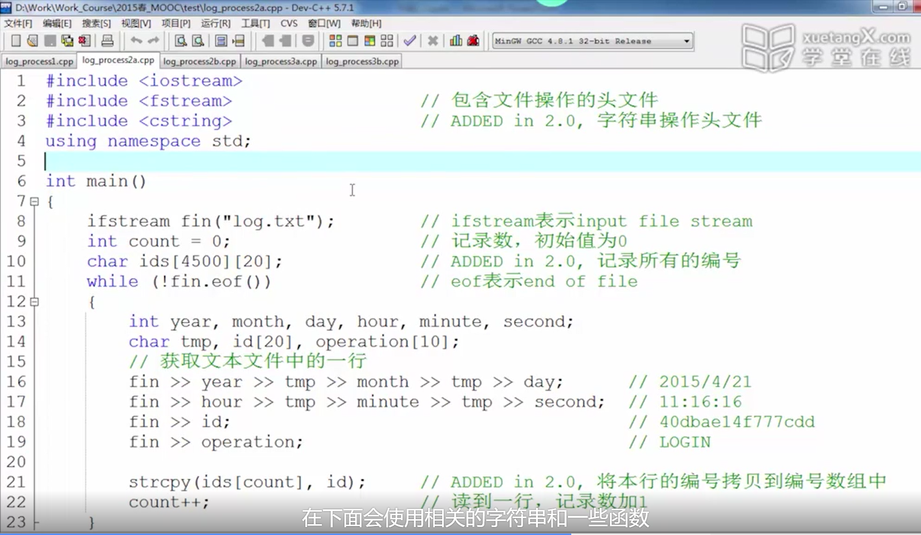Viewport: 921px width, 535px height.
Task: Click the Run window icon
Action: click(353, 41)
